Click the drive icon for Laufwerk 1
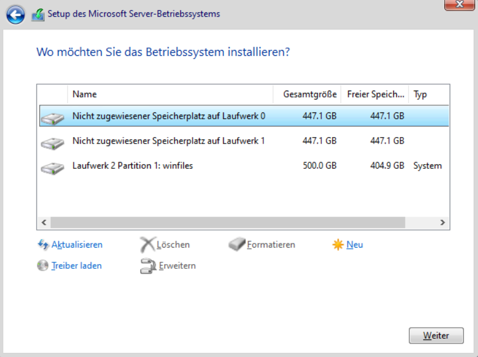 pos(52,143)
